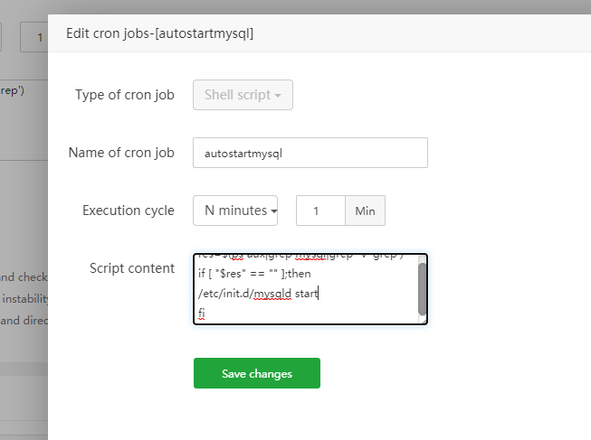Open the disabled Shell script dropdown
The width and height of the screenshot is (591, 440).
click(x=242, y=95)
